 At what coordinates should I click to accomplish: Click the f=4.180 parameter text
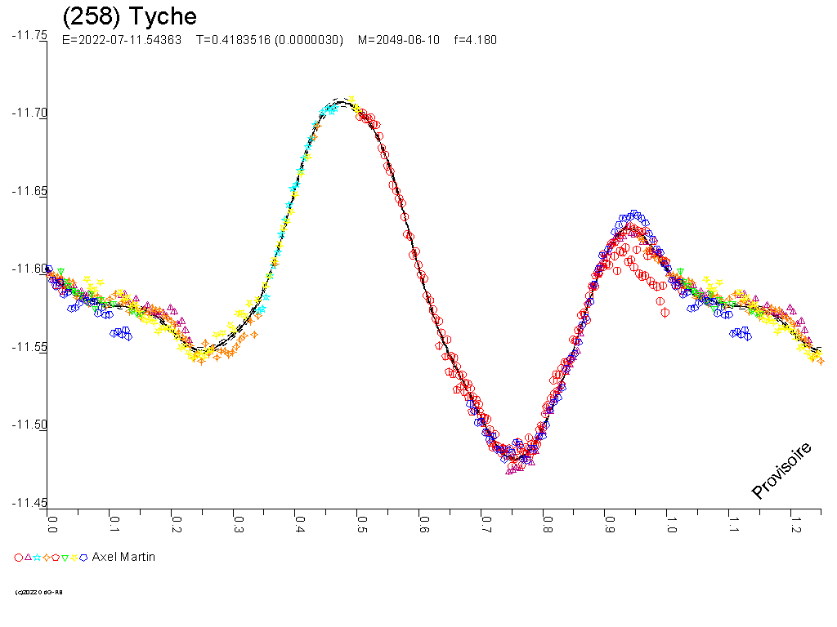pyautogui.click(x=475, y=40)
